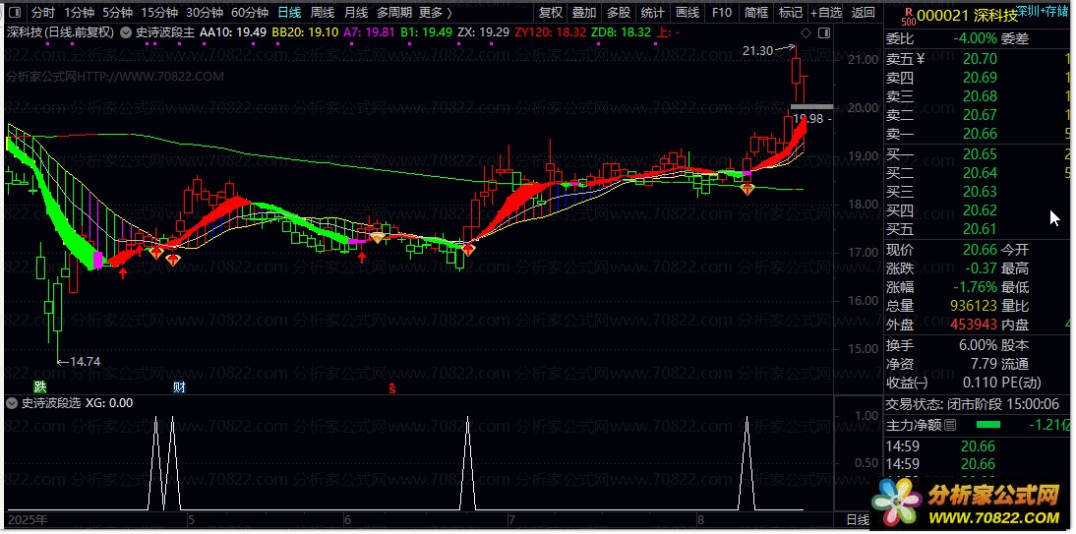The image size is (1076, 534).
Task: Select the 60分钟 period
Action: pyautogui.click(x=250, y=12)
